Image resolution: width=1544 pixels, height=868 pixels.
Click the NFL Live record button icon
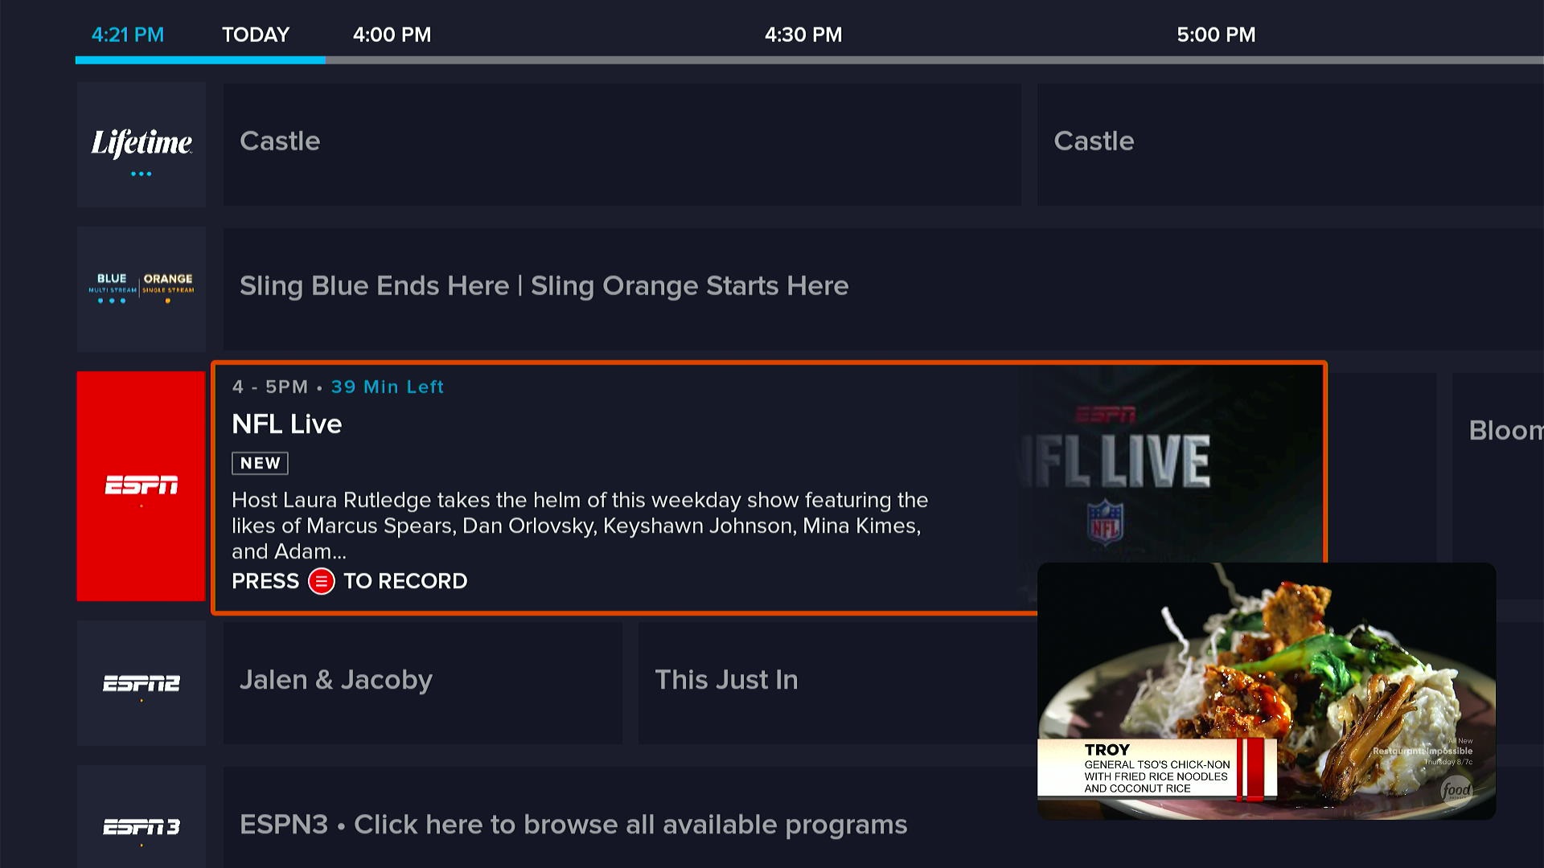(322, 579)
